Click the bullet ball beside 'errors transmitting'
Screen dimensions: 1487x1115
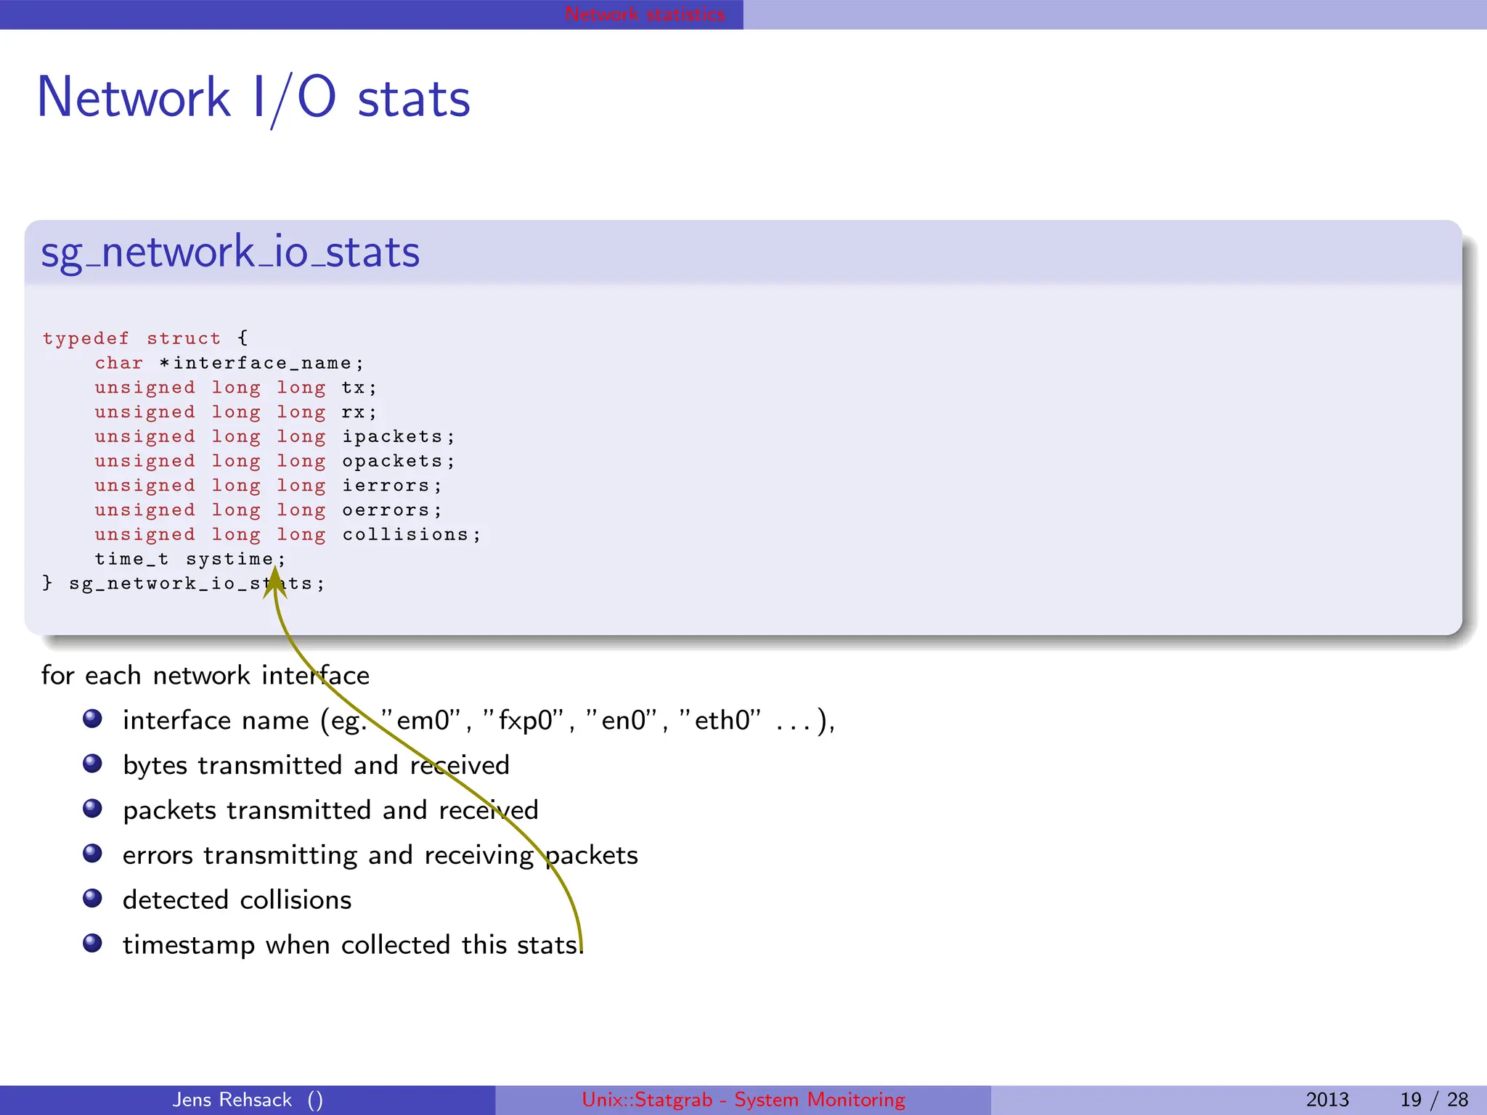(x=92, y=854)
